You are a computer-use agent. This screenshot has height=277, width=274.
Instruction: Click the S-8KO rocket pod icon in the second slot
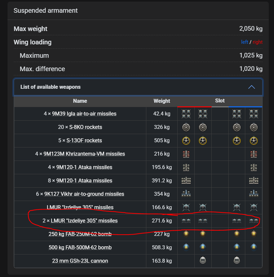pos(203,127)
